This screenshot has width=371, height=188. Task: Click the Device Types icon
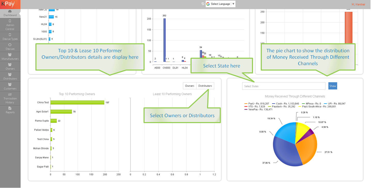coord(10,35)
